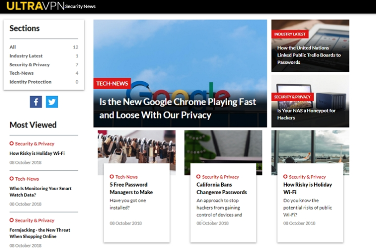This screenshot has height=250, width=376.
Task: Click the INDUSTRY LATEST red tag
Action: (x=290, y=34)
